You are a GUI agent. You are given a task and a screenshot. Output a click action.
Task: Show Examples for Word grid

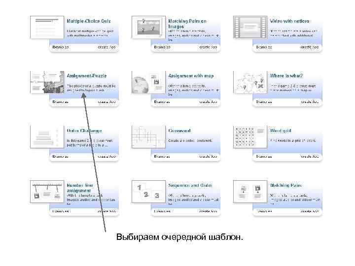coord(263,157)
